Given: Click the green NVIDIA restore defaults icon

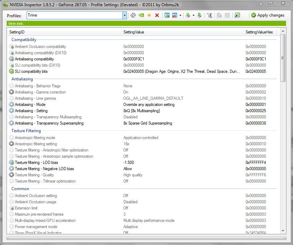Looking at the screenshot, I should coord(141,15).
